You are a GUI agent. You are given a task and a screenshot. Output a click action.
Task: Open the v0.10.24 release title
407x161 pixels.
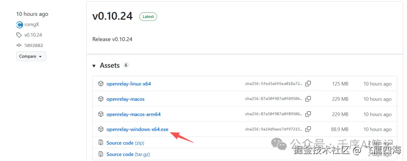[x=112, y=16]
